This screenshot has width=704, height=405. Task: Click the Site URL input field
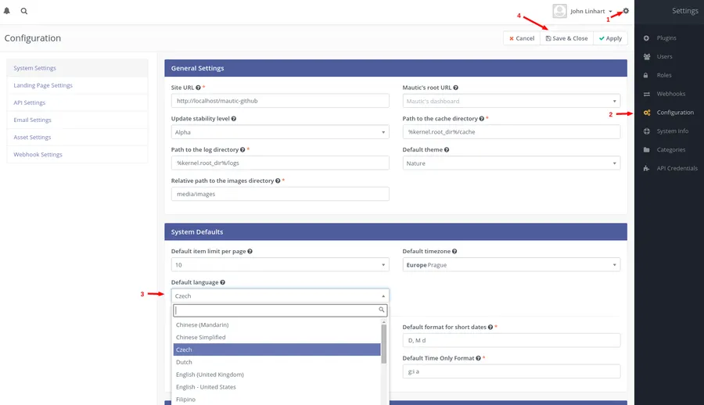tap(280, 101)
